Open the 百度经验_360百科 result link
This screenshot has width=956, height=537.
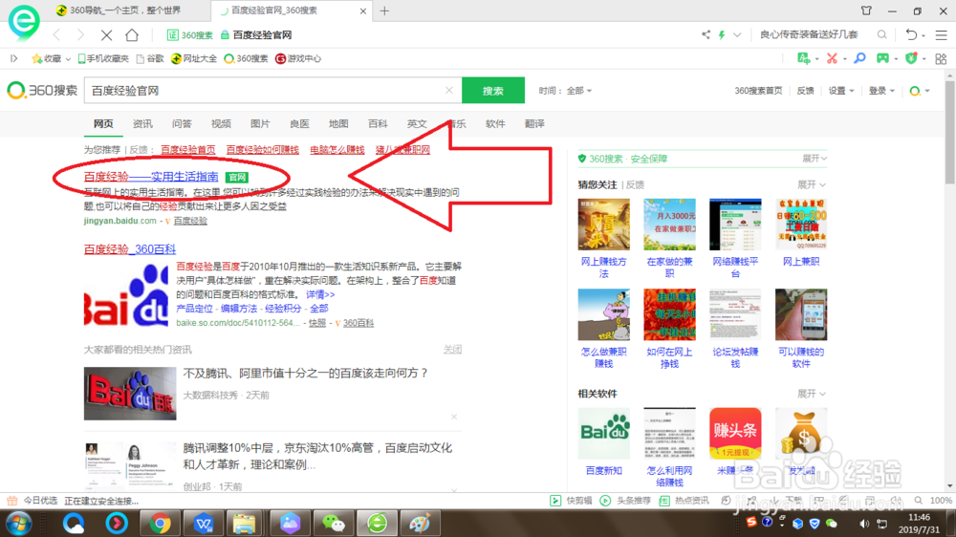click(130, 249)
